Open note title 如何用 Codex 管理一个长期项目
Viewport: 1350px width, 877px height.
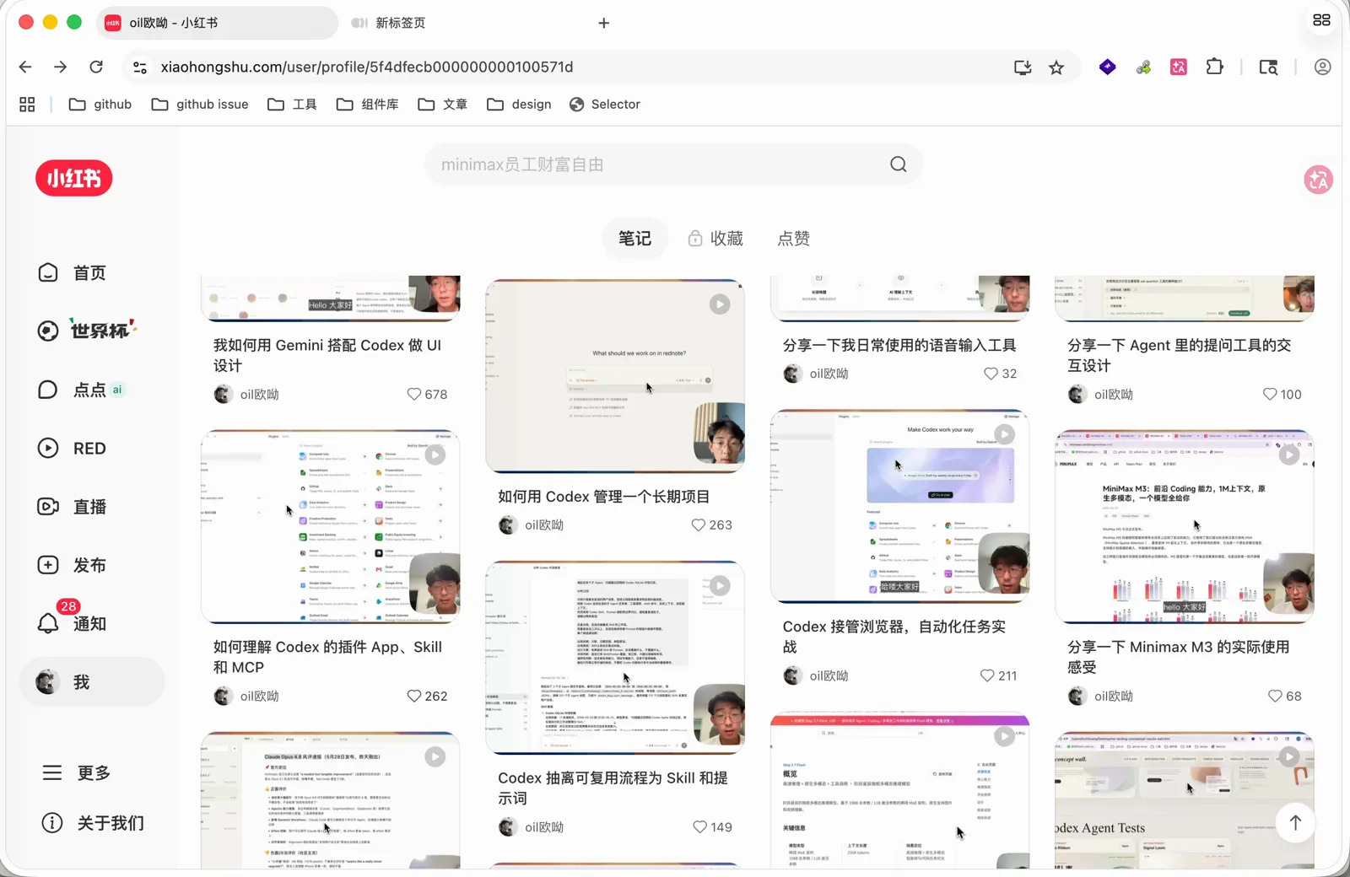[x=603, y=497]
